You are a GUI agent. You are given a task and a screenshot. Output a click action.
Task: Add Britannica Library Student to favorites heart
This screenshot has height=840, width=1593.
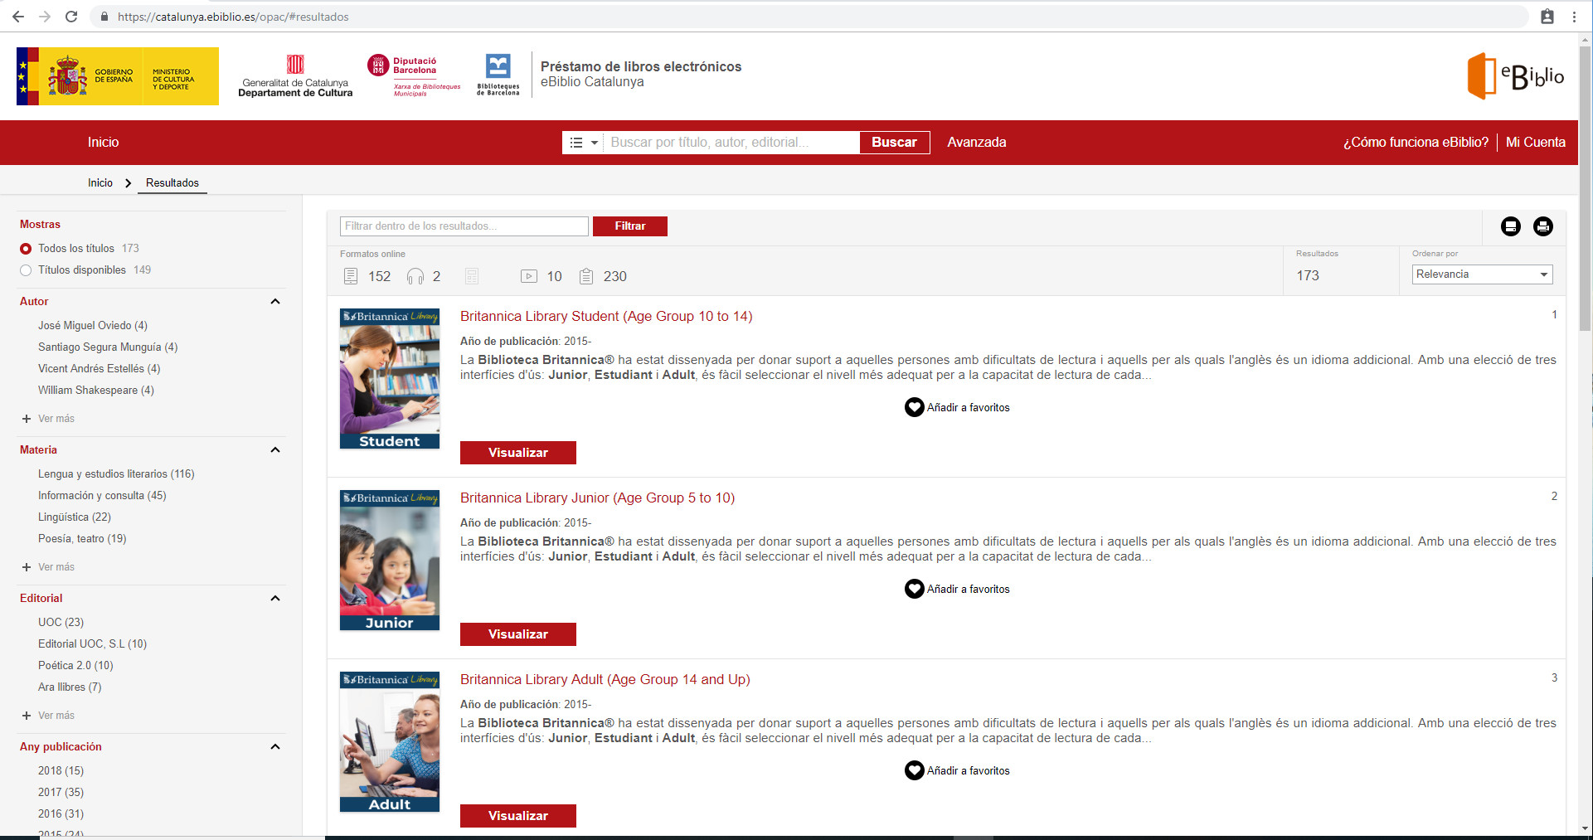point(914,407)
